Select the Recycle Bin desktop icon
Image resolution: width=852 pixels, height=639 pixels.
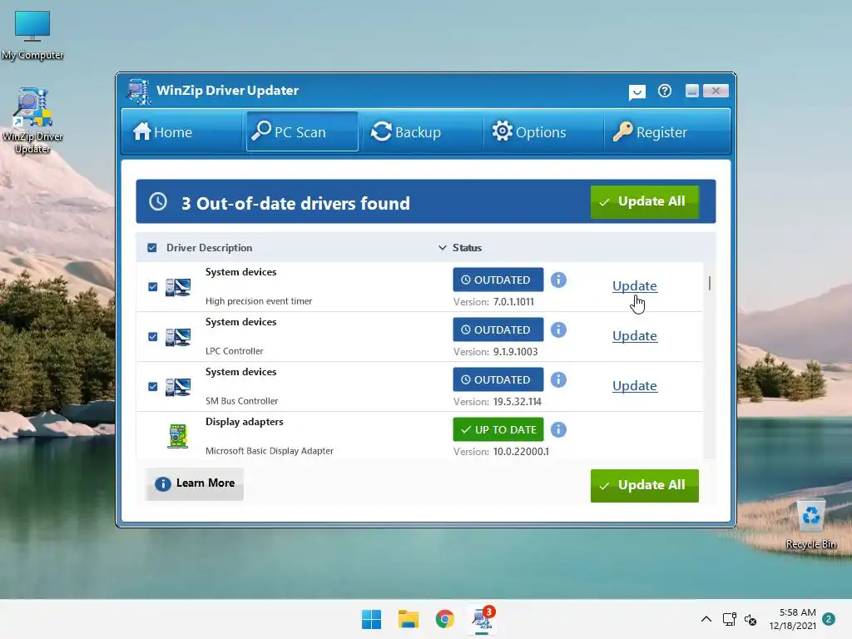tap(810, 524)
